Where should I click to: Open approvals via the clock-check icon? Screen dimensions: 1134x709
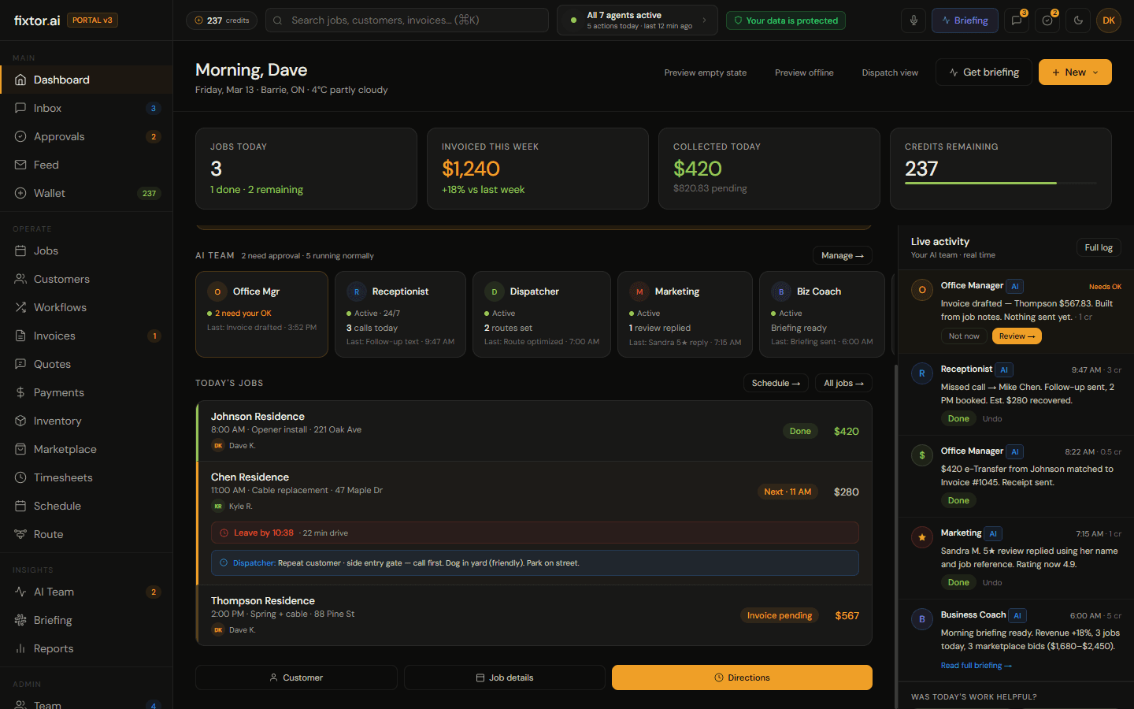[1047, 20]
